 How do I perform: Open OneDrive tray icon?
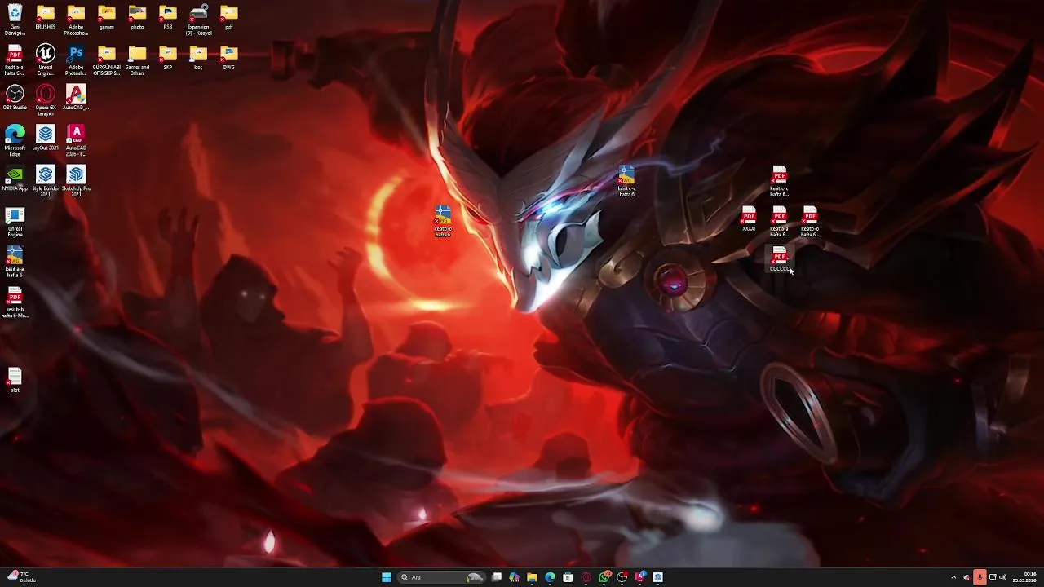[967, 577]
